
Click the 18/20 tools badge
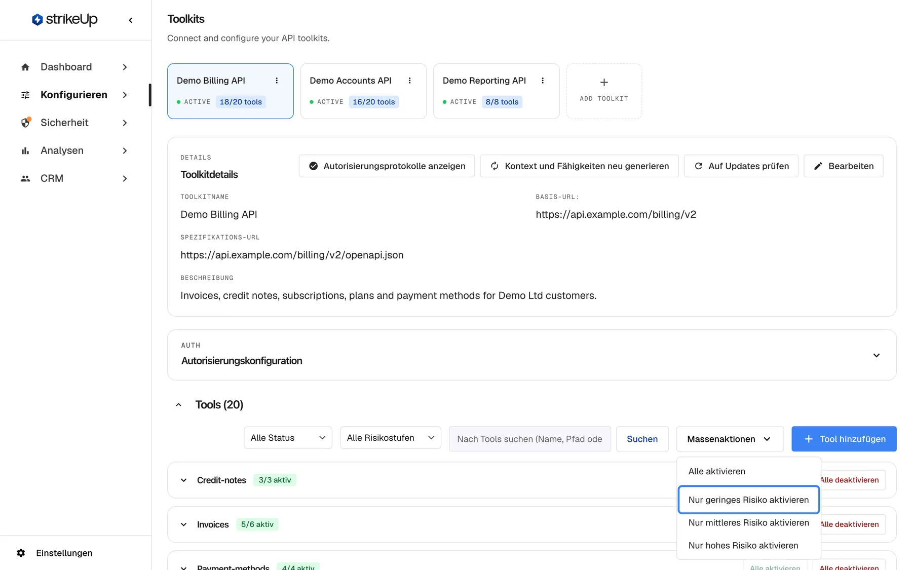tap(241, 102)
